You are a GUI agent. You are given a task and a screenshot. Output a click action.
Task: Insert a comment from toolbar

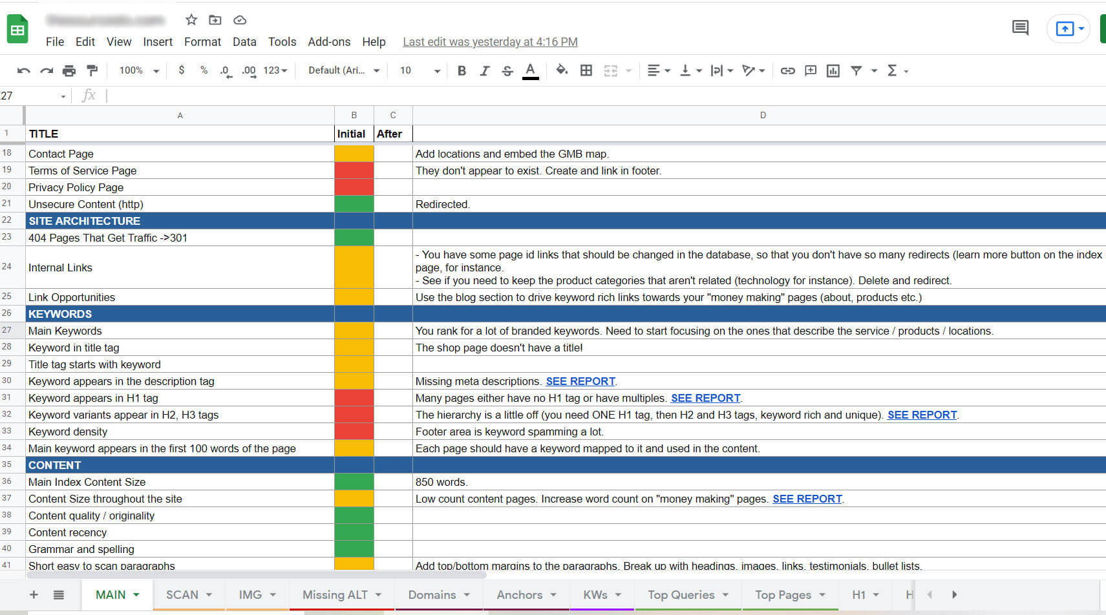(811, 70)
